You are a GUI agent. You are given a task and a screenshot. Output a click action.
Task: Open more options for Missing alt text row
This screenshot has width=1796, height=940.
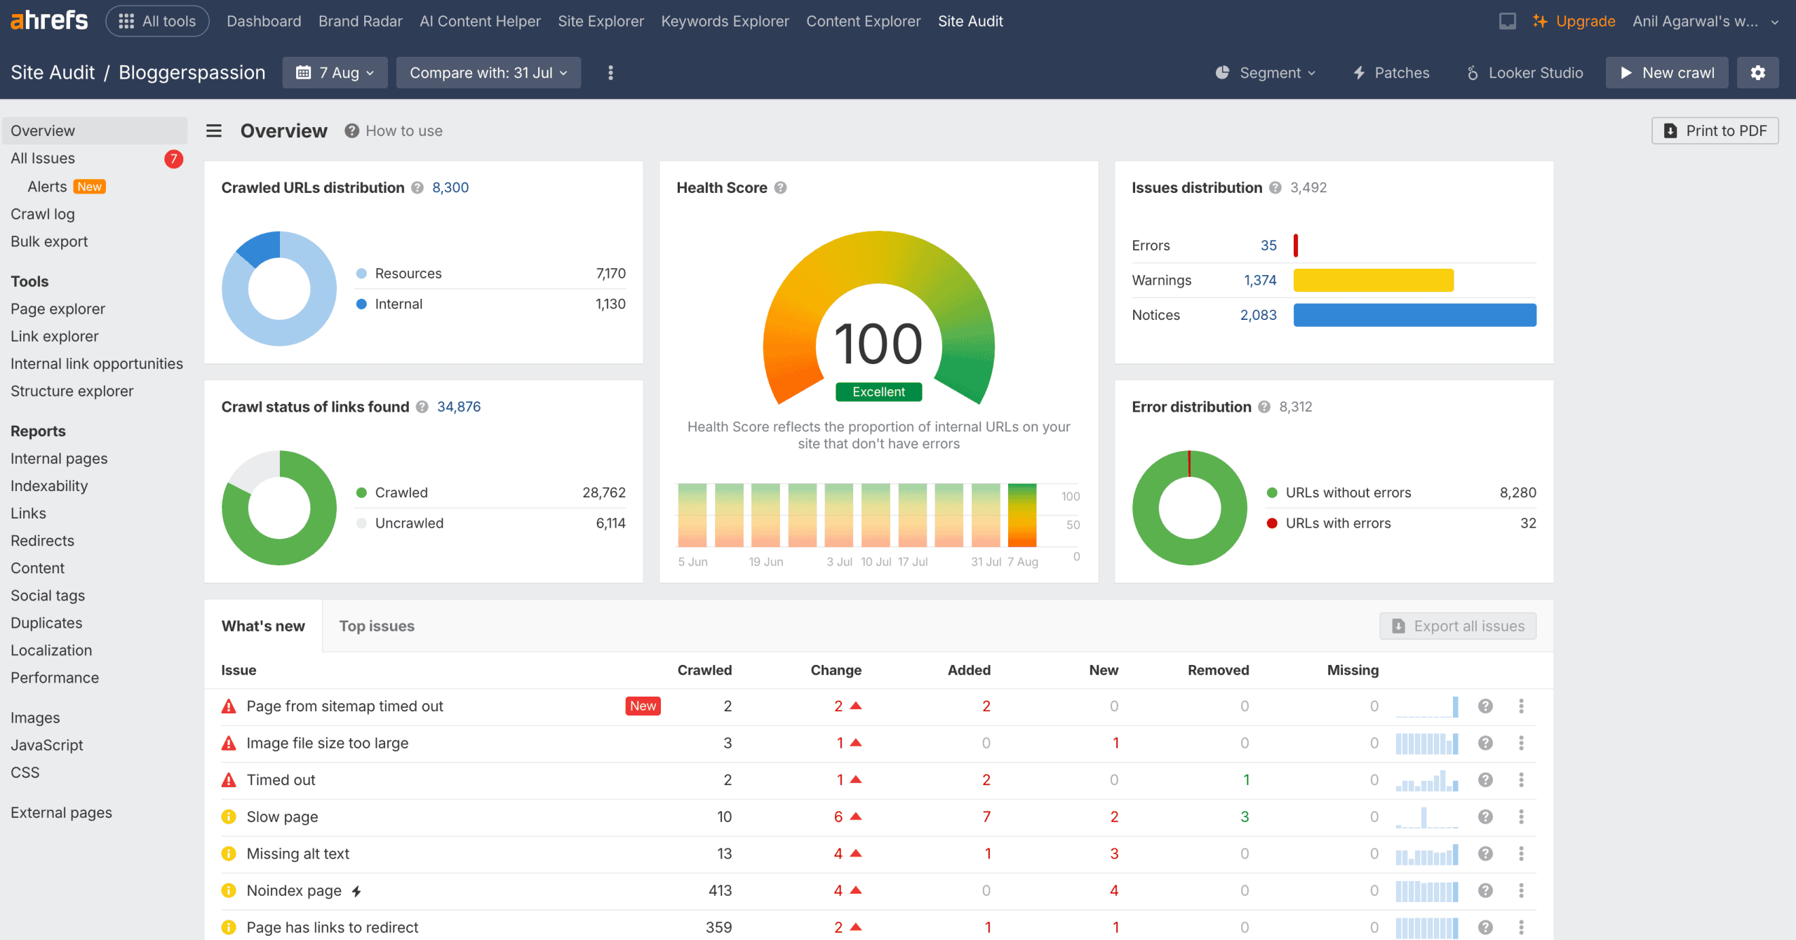pyautogui.click(x=1521, y=854)
